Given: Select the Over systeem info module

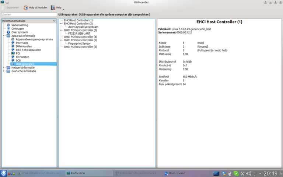Looking at the screenshot, I should click(x=20, y=32).
